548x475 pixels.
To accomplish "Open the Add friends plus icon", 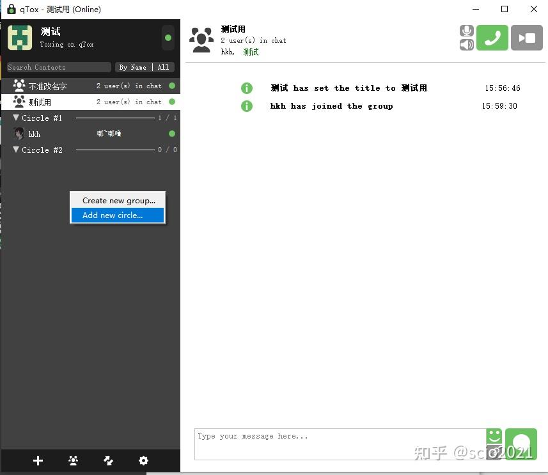I will click(38, 460).
